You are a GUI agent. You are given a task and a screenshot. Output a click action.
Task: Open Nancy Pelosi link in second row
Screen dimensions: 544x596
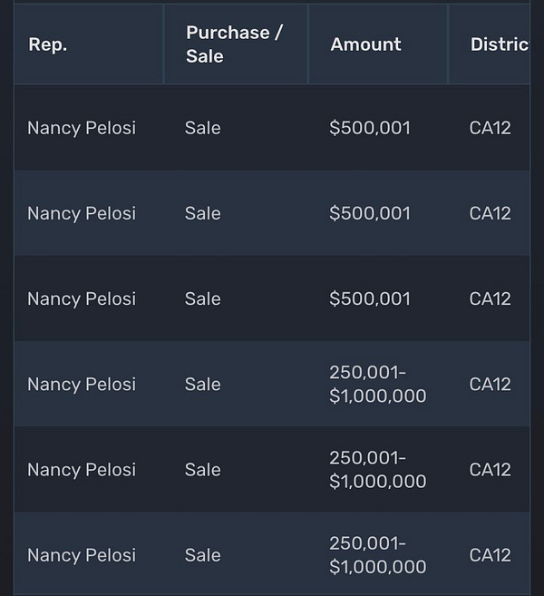[x=82, y=213]
